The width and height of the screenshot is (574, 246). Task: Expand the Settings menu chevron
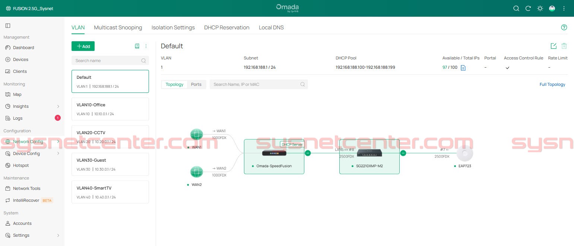[58, 236]
